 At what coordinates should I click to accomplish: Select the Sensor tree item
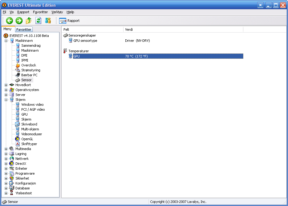click(26, 80)
